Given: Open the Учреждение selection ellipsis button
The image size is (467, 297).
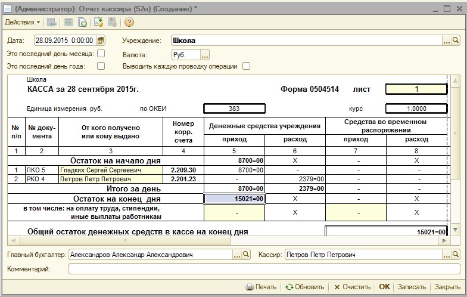Looking at the screenshot, I should pyautogui.click(x=446, y=41).
